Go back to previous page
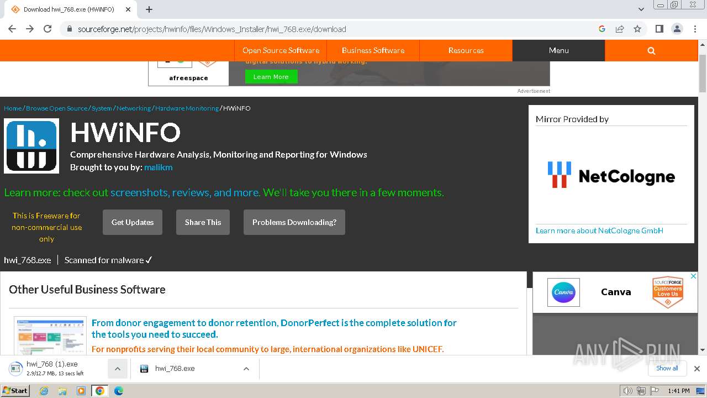707x398 pixels. coord(12,29)
